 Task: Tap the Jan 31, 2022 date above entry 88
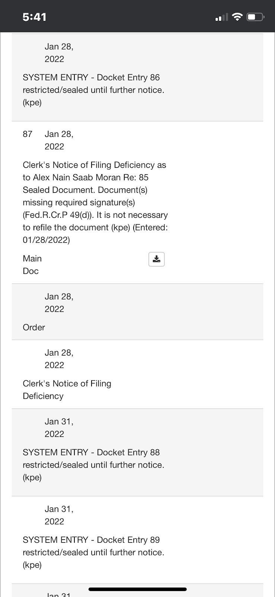tap(59, 428)
